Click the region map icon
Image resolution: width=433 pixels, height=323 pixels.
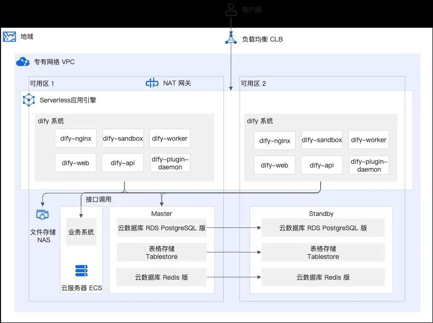point(9,36)
